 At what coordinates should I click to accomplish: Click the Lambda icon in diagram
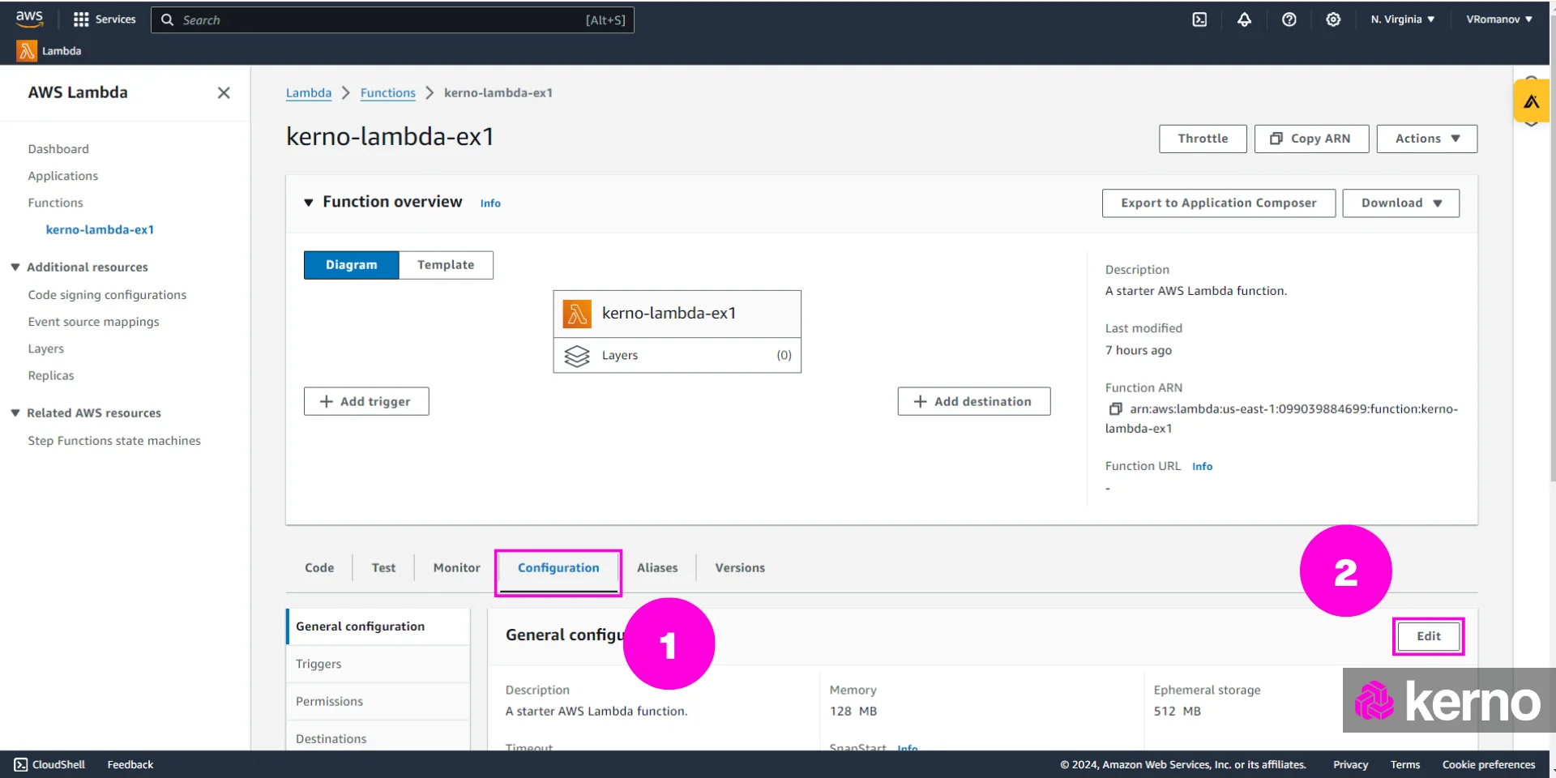click(x=577, y=314)
